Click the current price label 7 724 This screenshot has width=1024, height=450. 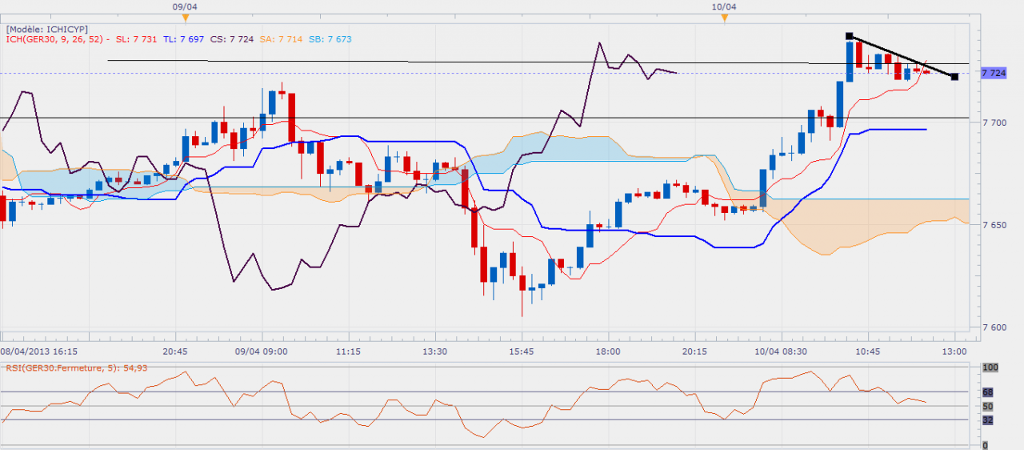(x=994, y=73)
